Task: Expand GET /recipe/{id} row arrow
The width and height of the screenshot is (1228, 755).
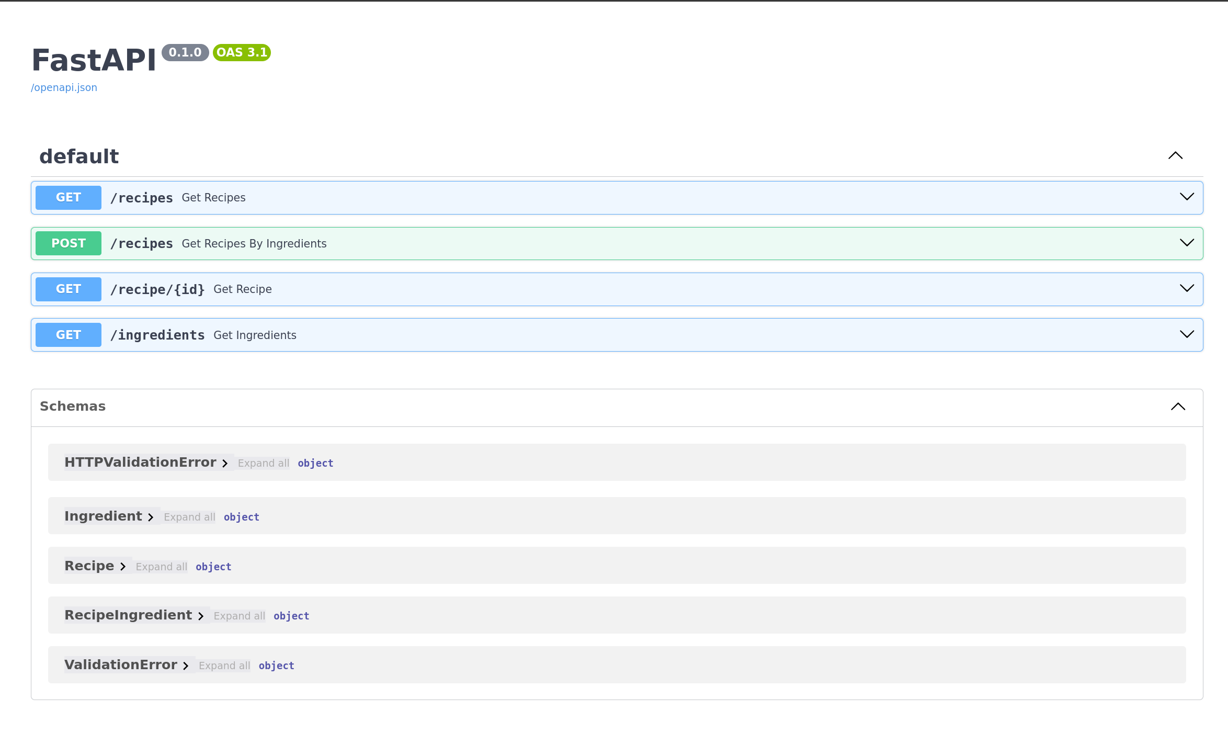Action: 1187,289
